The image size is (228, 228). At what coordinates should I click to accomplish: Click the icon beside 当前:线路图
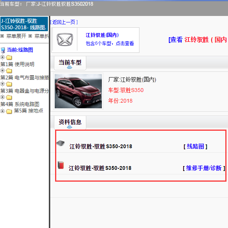pyautogui.click(x=3, y=50)
